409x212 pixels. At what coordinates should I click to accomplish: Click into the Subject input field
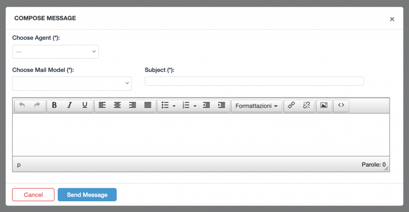(254, 81)
